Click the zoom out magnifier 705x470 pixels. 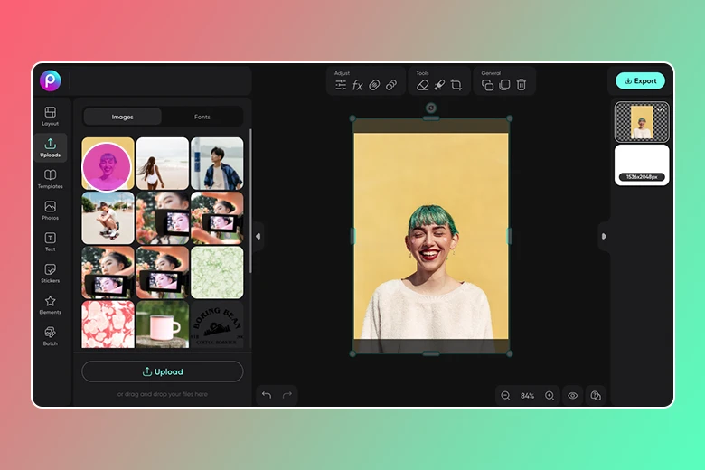pyautogui.click(x=505, y=396)
